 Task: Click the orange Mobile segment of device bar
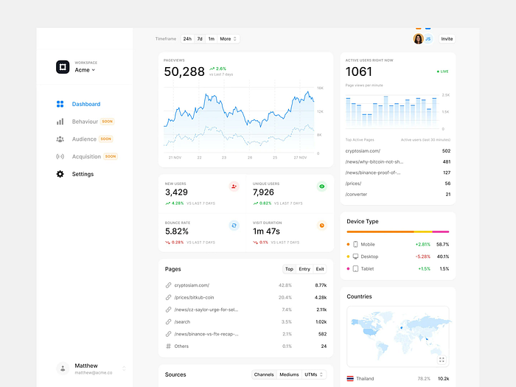(380, 231)
